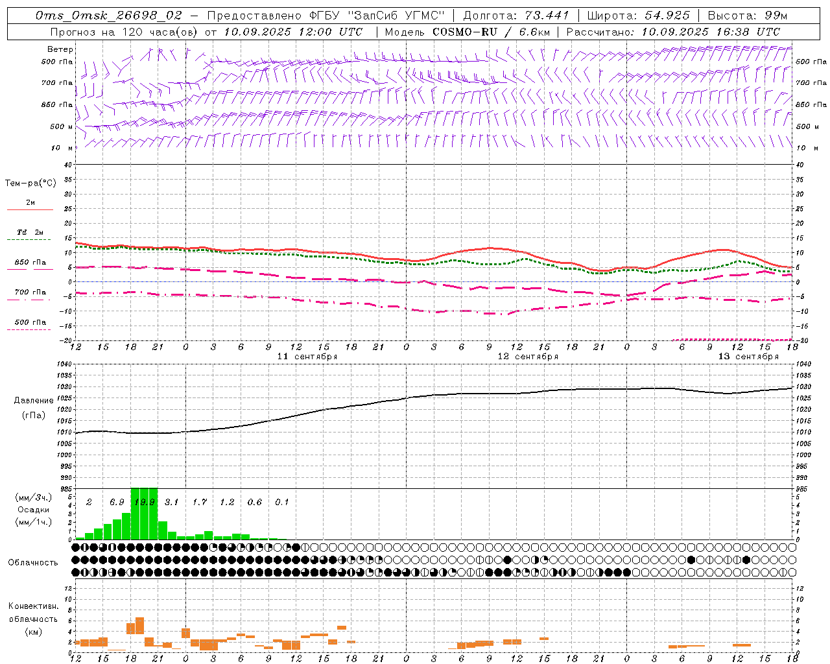
Task: Click the (мм/3ч.) precipitation unit label
Action: (33, 497)
